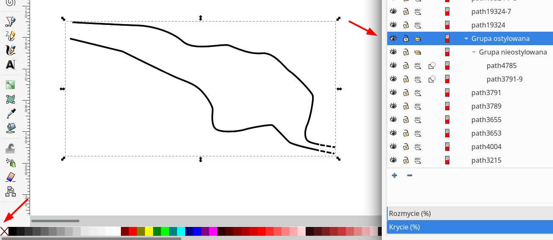The height and width of the screenshot is (240, 553).
Task: Activate the Text tool
Action: tap(11, 65)
